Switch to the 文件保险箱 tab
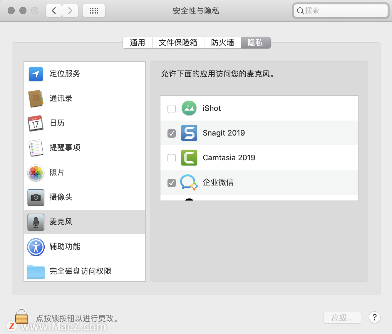 point(178,43)
